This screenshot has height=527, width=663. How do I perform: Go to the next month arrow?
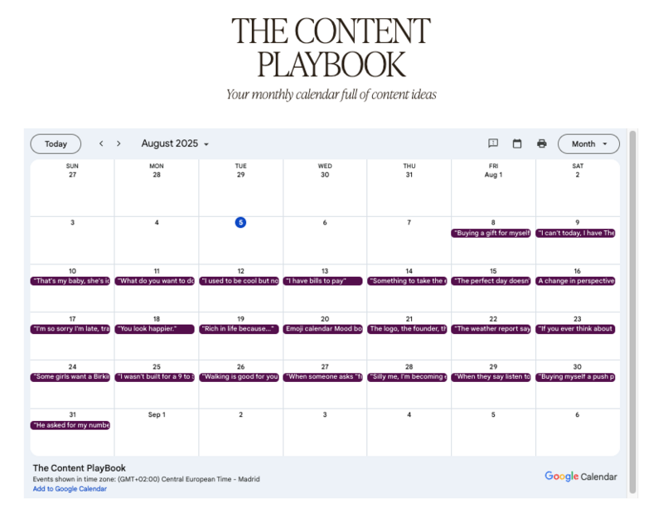[x=119, y=143]
